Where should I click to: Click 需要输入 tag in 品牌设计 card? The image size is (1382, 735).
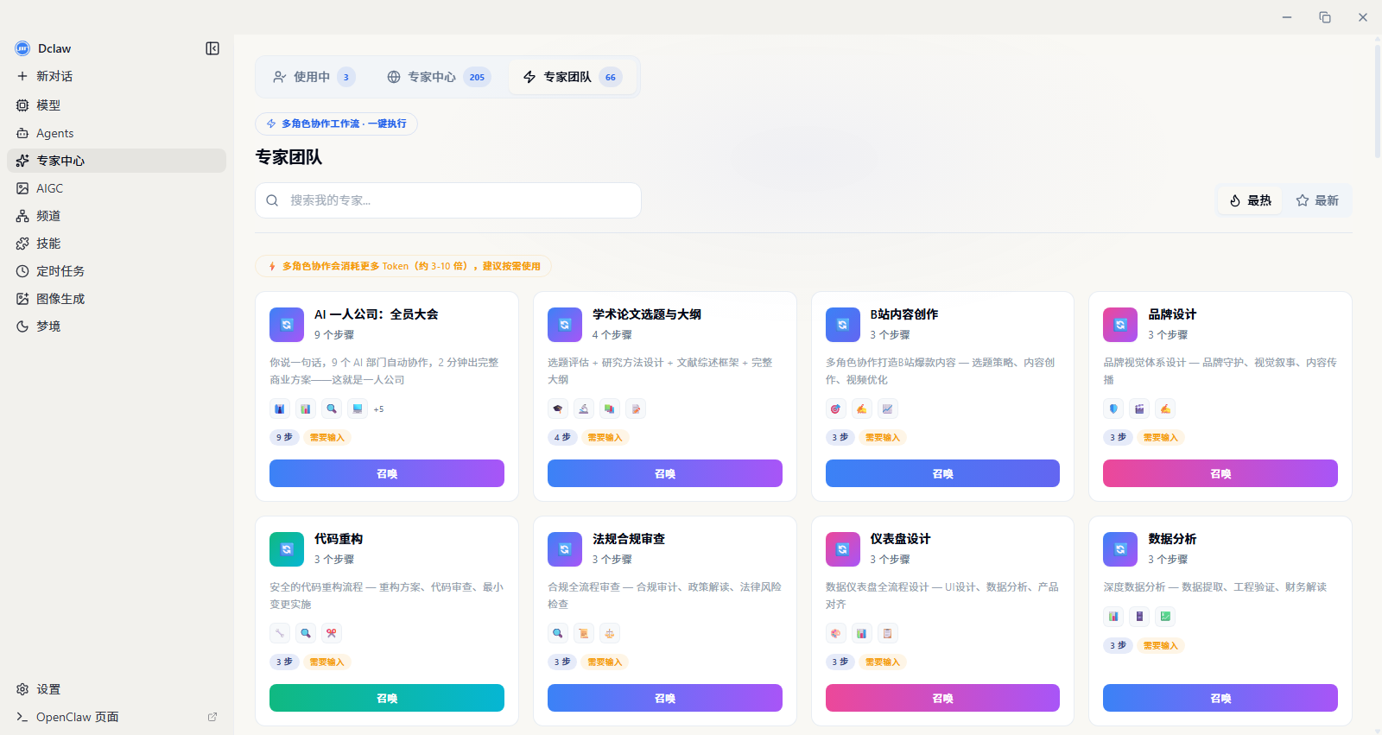(x=1160, y=438)
